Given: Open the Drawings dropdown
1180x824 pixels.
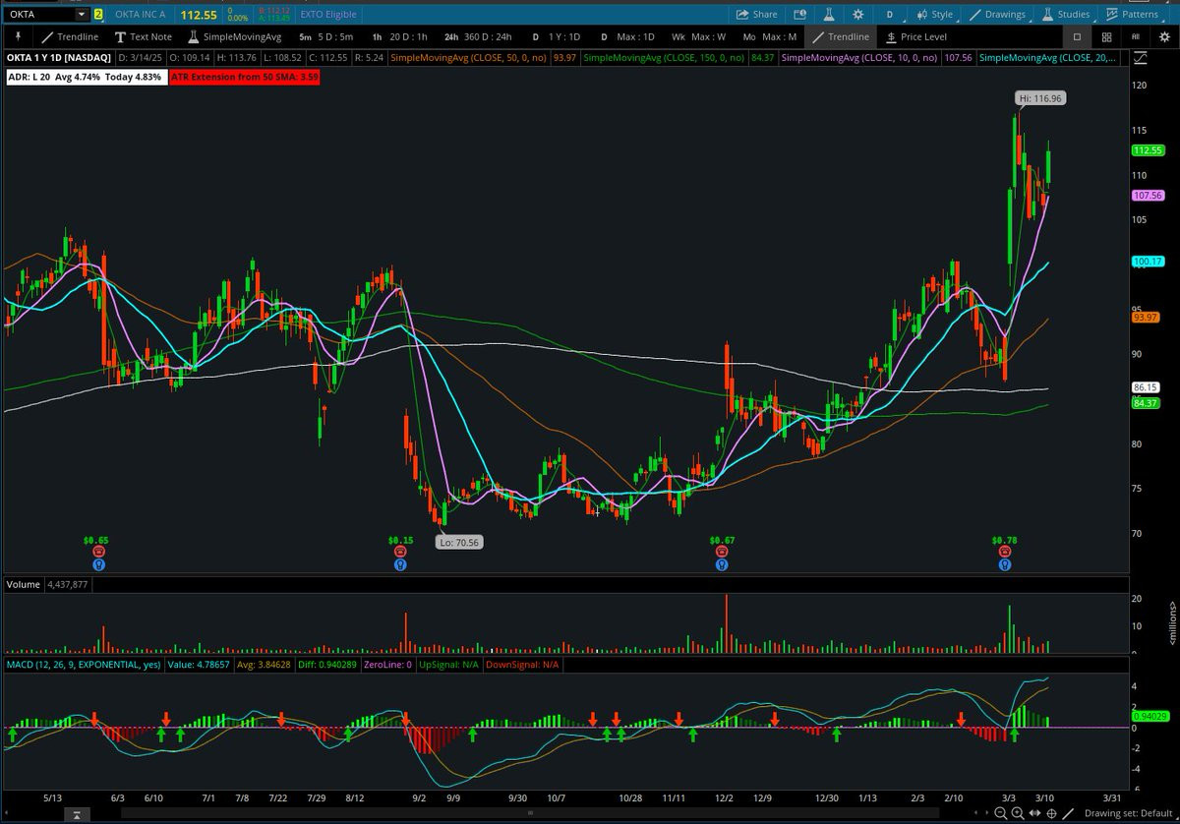Looking at the screenshot, I should click(996, 15).
